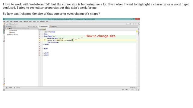The image size is (193, 108).
Task: Click the lightbulb intention icon on line 5
Action: [45, 40]
